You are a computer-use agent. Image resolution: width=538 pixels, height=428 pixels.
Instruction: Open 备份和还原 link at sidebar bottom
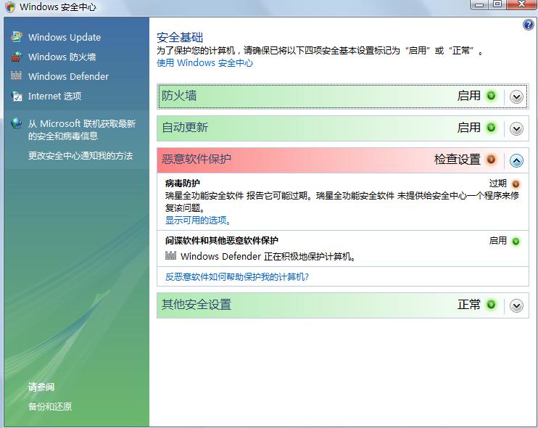click(50, 407)
